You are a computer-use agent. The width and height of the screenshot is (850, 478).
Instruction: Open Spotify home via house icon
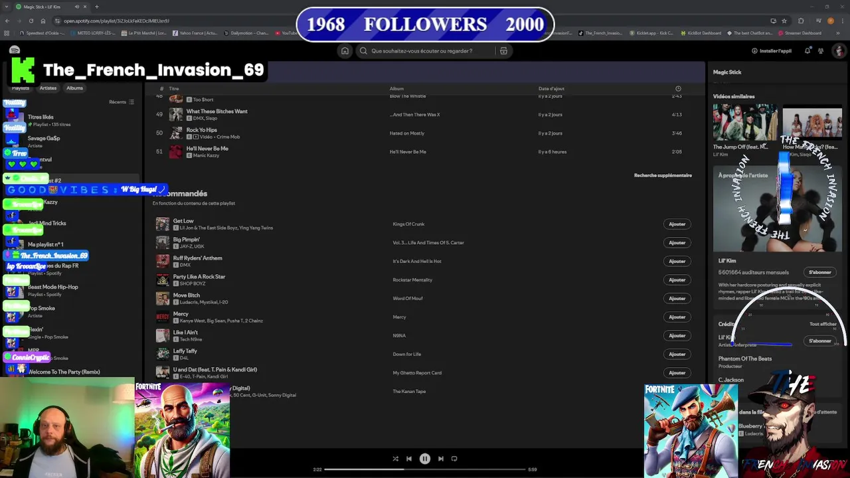click(345, 50)
